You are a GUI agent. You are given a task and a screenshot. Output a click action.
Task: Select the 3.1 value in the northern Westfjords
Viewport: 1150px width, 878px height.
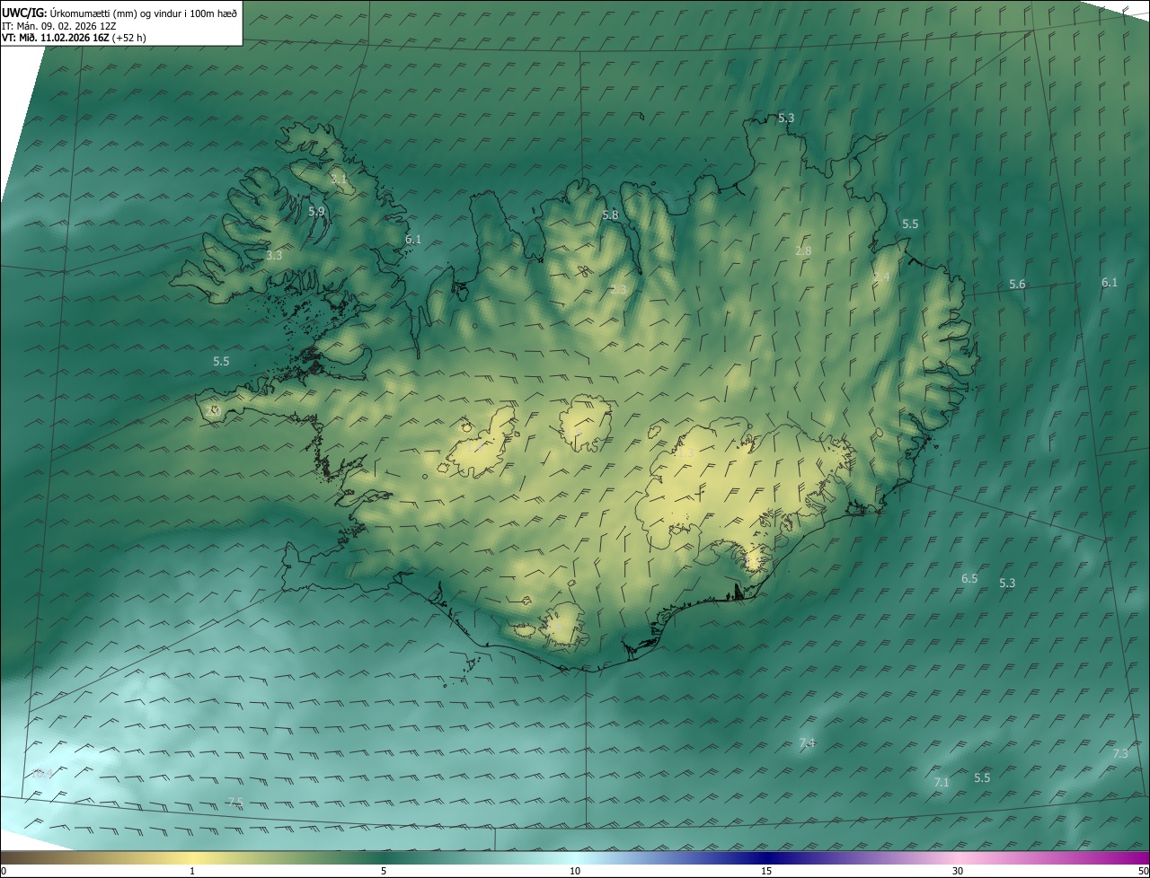click(x=339, y=179)
